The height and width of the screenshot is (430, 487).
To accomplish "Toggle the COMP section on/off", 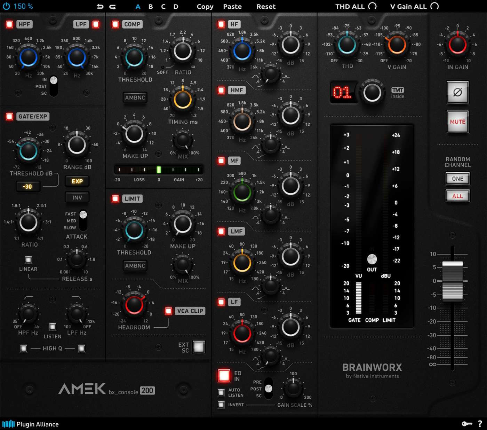I will [115, 24].
